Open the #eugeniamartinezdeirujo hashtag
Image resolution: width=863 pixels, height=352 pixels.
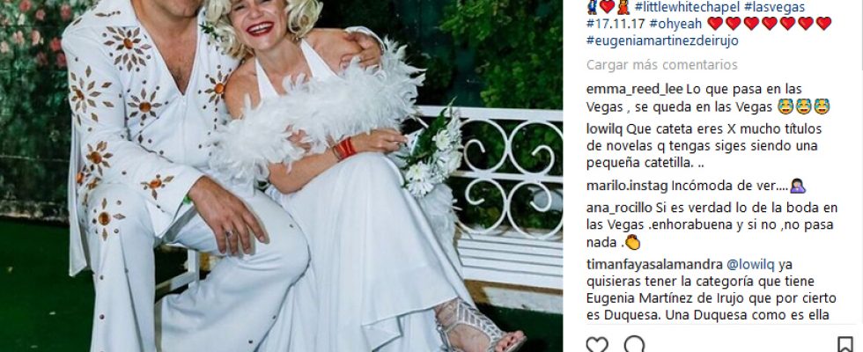[662, 40]
